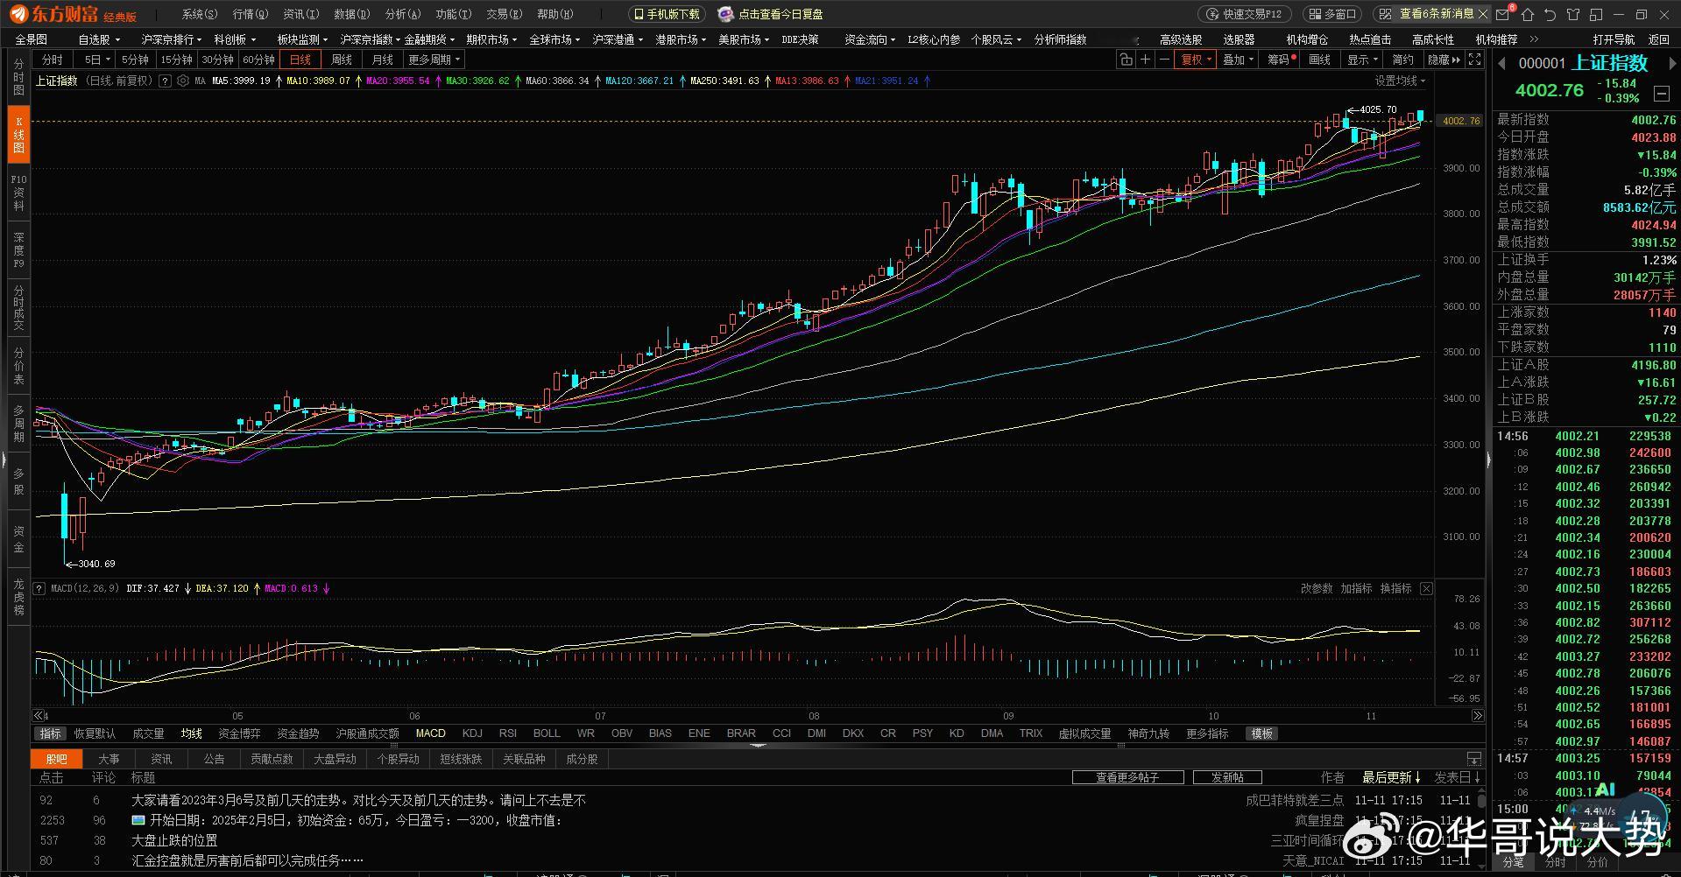Image resolution: width=1681 pixels, height=877 pixels.
Task: Switch to the KDJ indicator tab
Action: (x=472, y=733)
